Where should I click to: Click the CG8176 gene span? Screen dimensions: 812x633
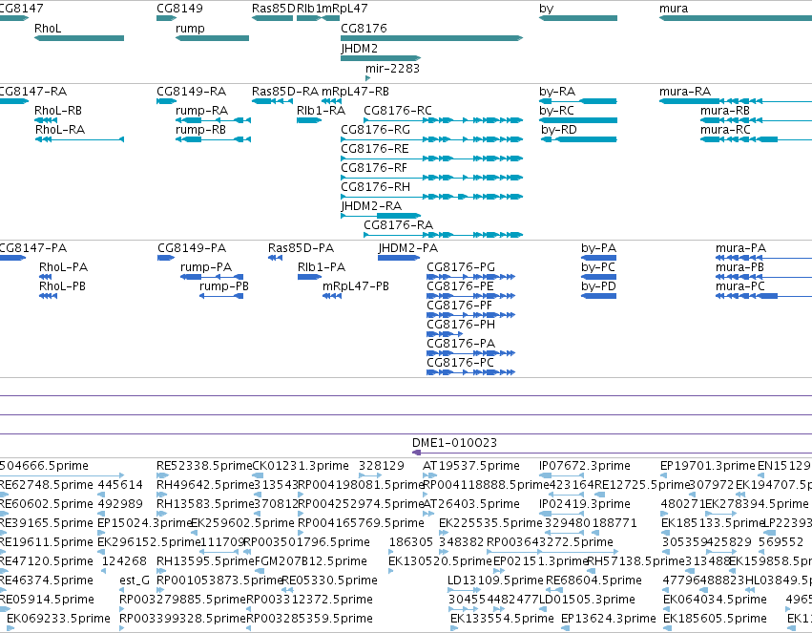pos(432,38)
